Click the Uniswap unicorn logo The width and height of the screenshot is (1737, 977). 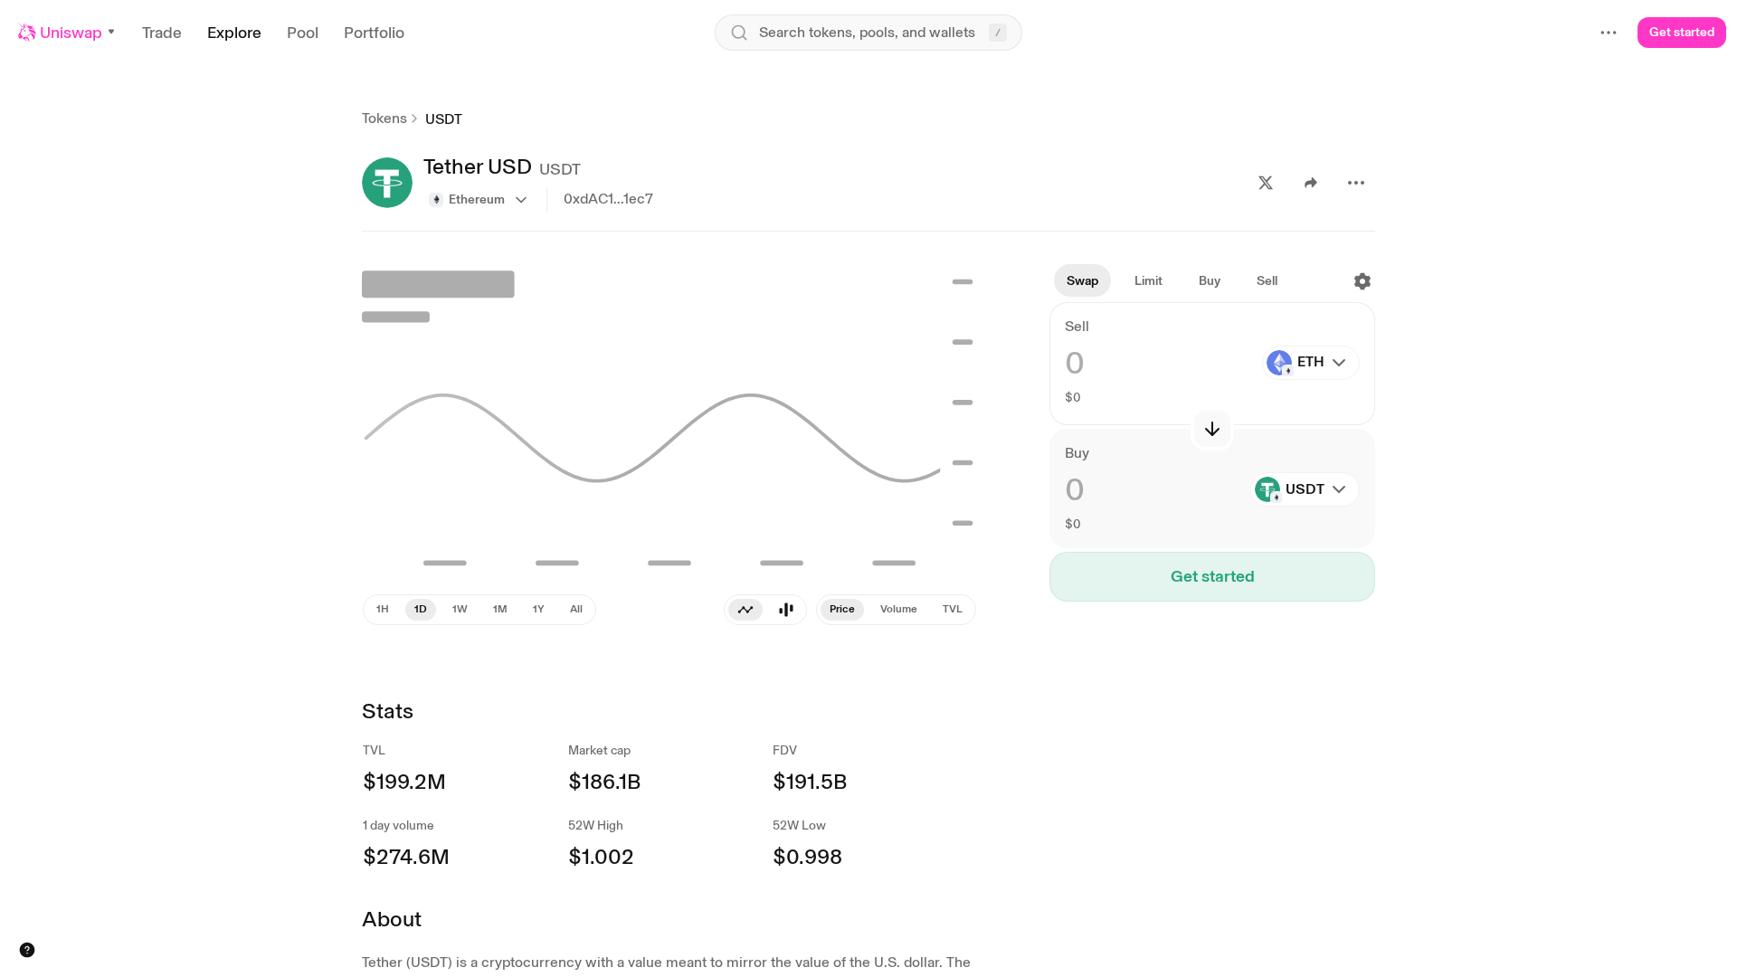pos(27,33)
